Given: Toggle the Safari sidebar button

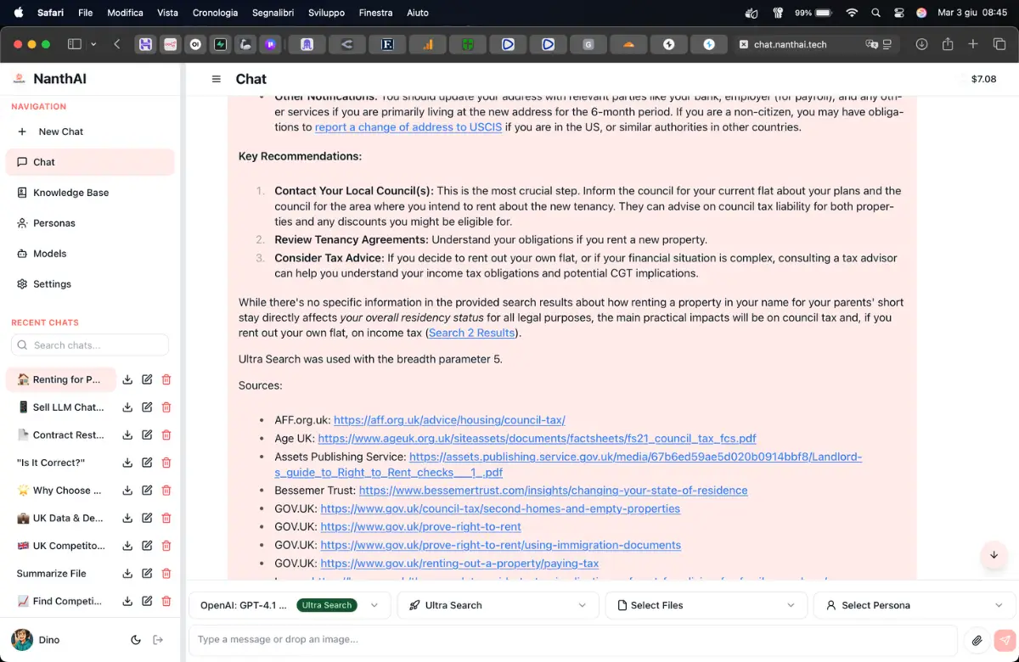Looking at the screenshot, I should [x=75, y=44].
